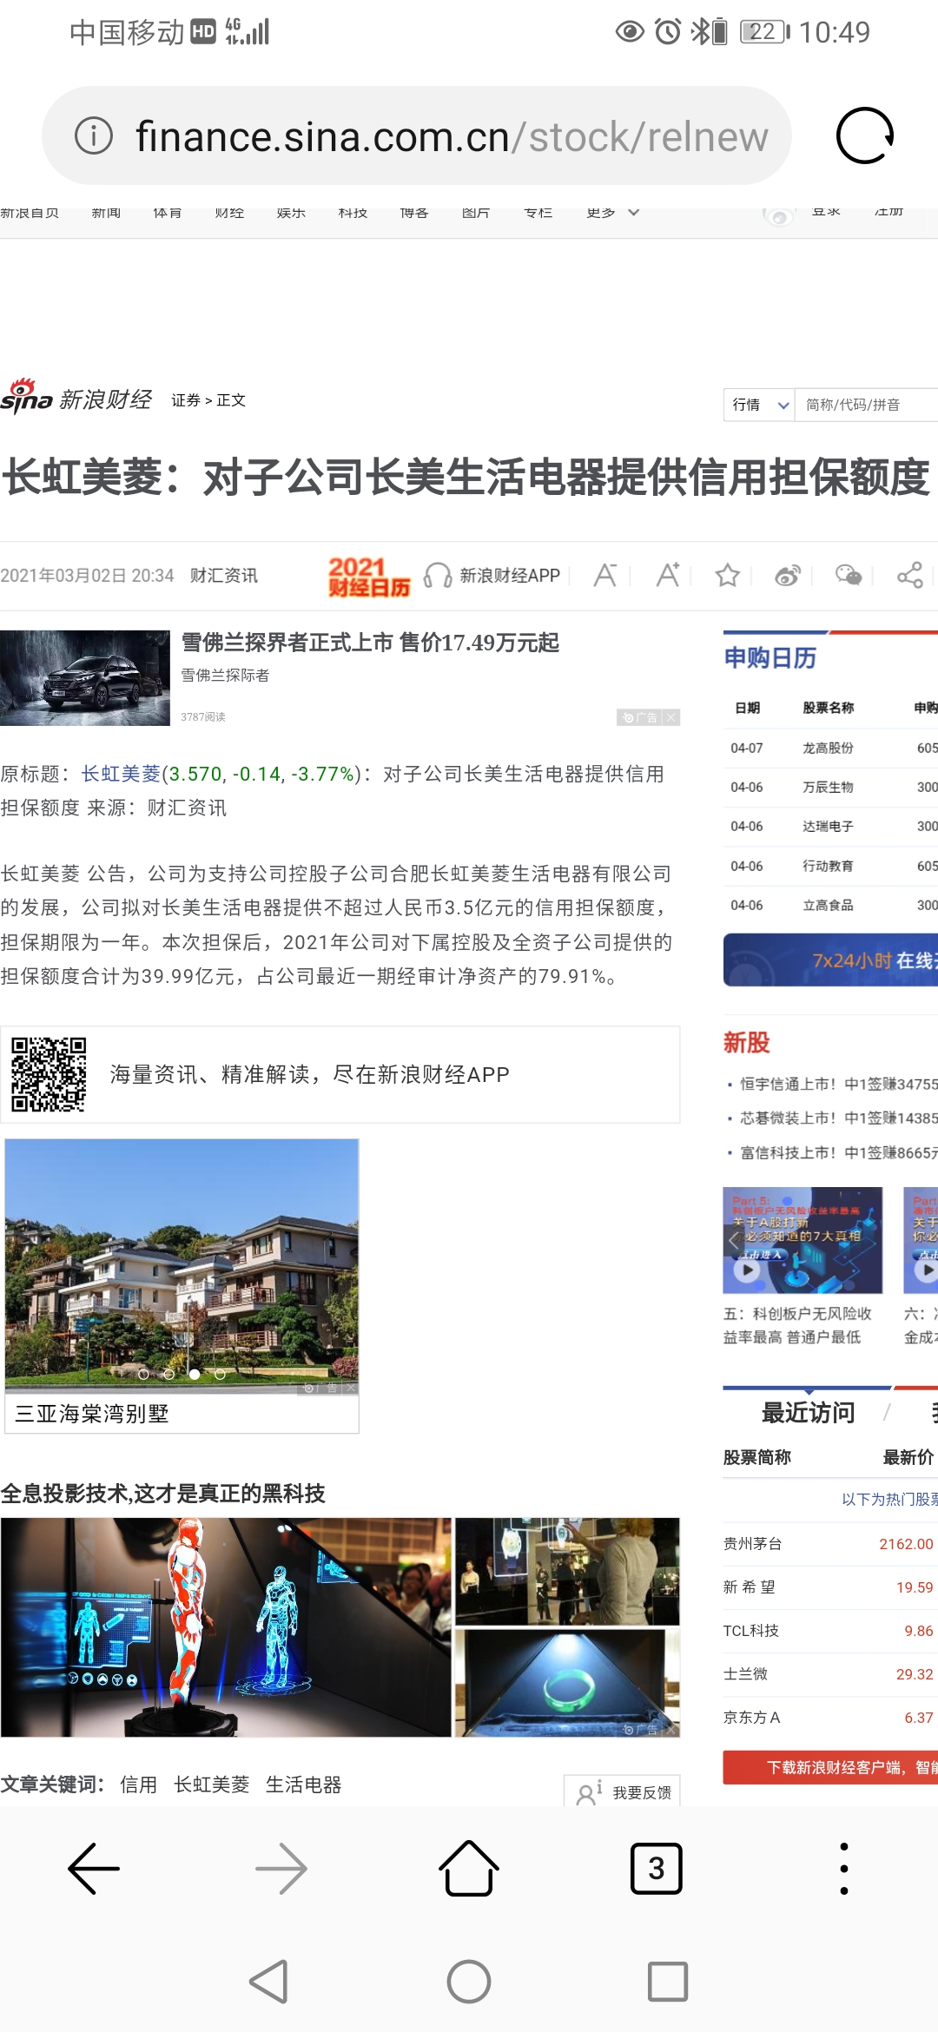
Task: Click keyword 信用
Action: (x=139, y=1785)
